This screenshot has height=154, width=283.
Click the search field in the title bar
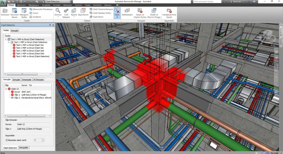pyautogui.click(x=207, y=1)
